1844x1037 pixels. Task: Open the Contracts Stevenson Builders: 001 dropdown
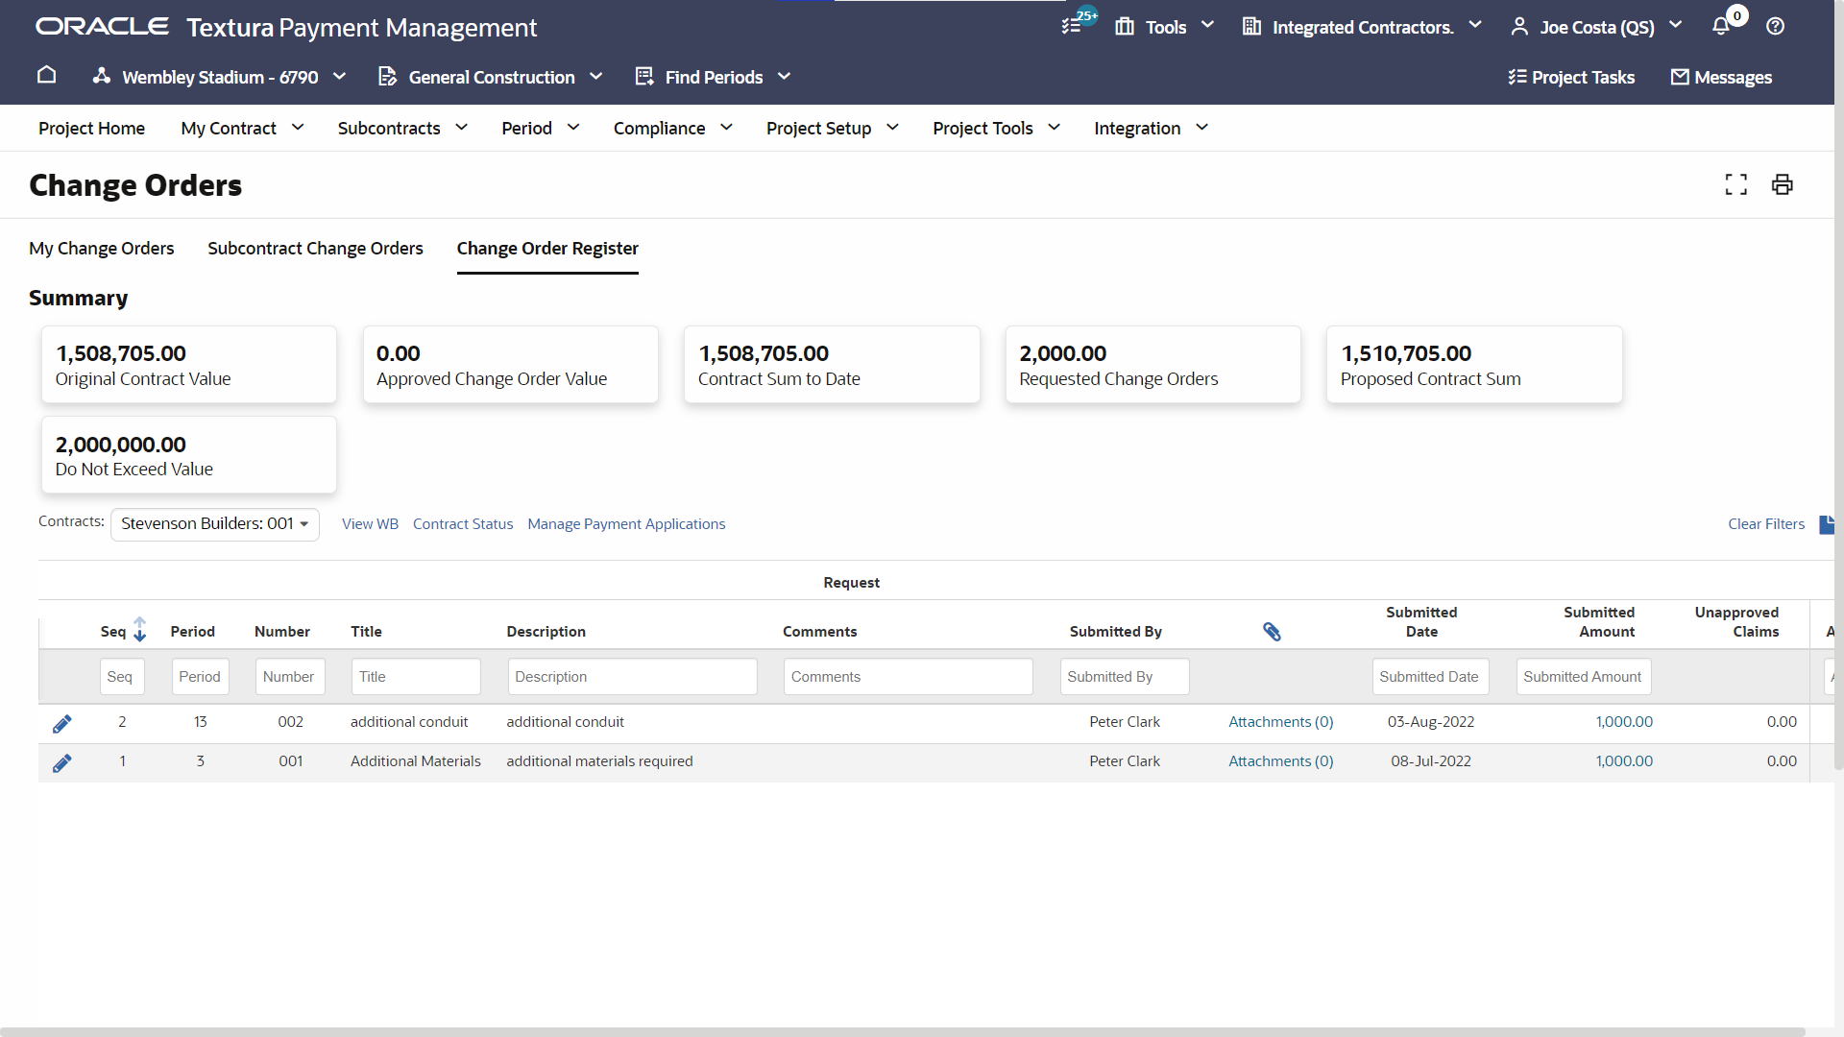pyautogui.click(x=214, y=524)
